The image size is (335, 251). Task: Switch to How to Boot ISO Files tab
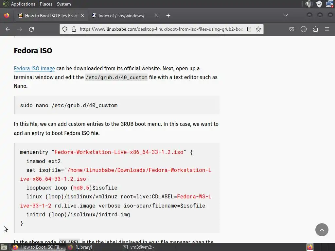pyautogui.click(x=51, y=16)
